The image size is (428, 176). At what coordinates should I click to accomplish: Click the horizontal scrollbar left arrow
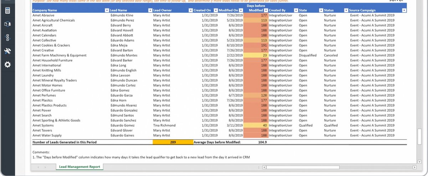click(x=264, y=167)
